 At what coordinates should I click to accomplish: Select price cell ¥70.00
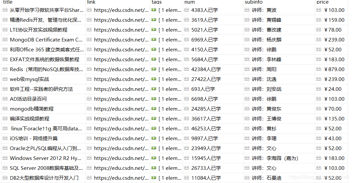pos(332,109)
